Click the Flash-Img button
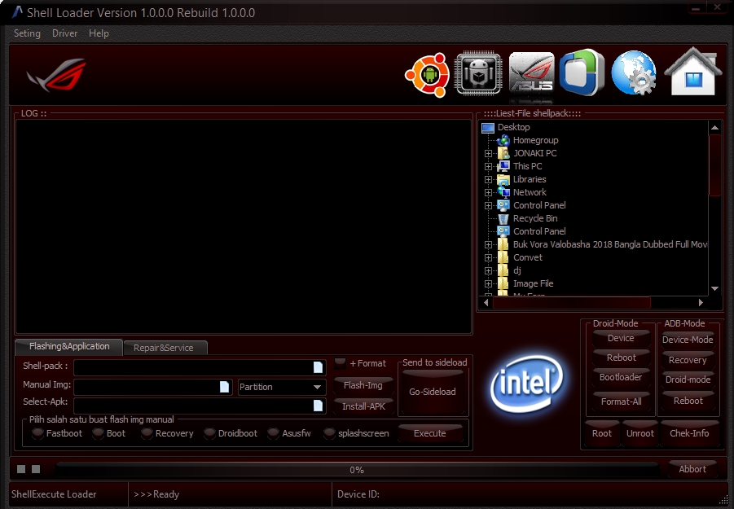The image size is (734, 509). tap(363, 385)
